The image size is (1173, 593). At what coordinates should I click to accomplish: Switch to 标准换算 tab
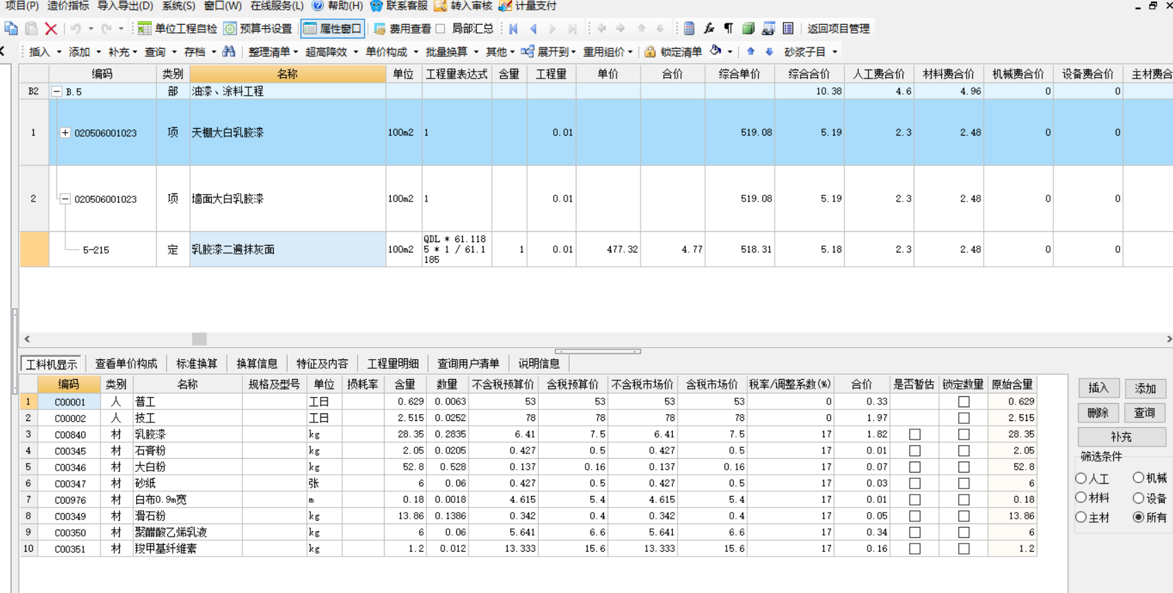[x=197, y=364]
